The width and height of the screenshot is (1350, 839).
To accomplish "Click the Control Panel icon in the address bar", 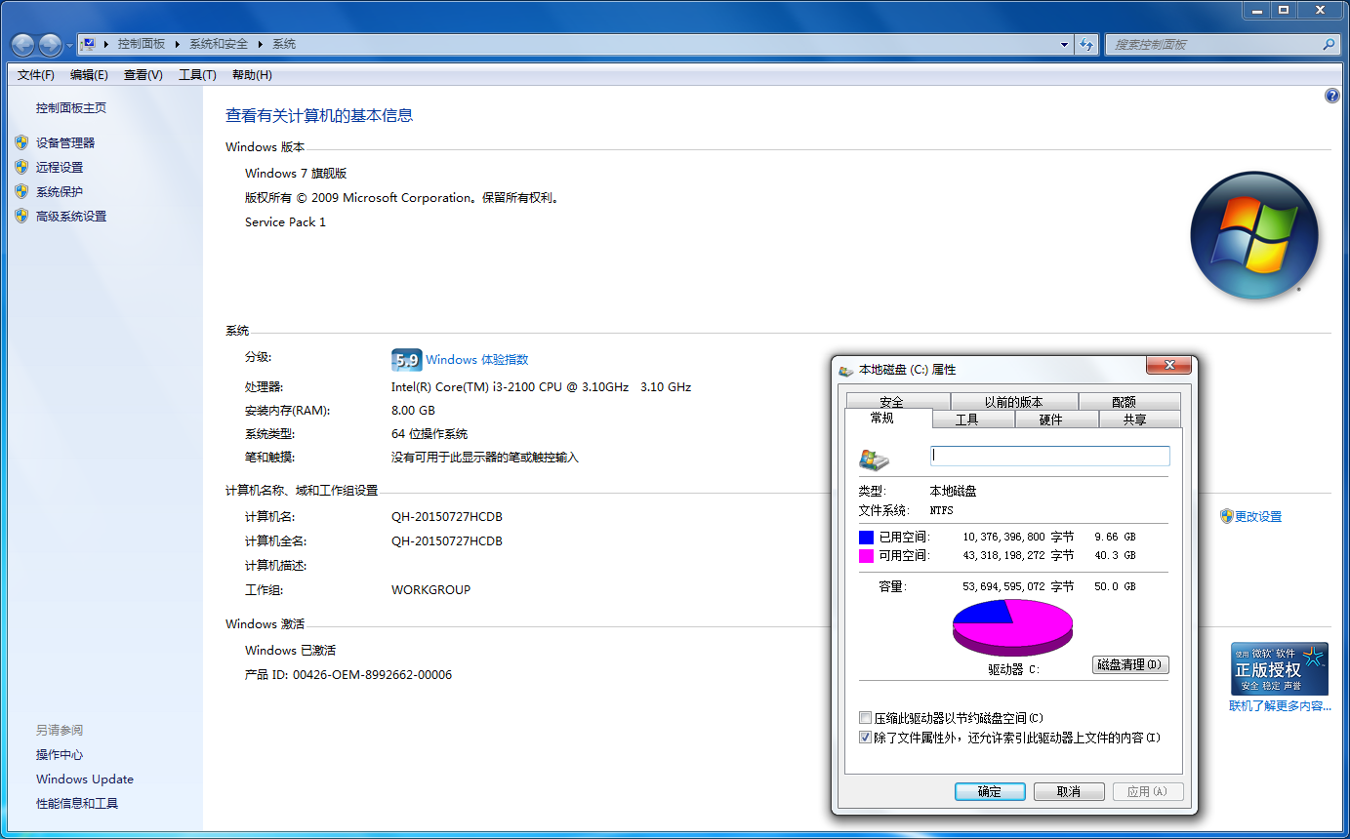I will click(x=89, y=44).
